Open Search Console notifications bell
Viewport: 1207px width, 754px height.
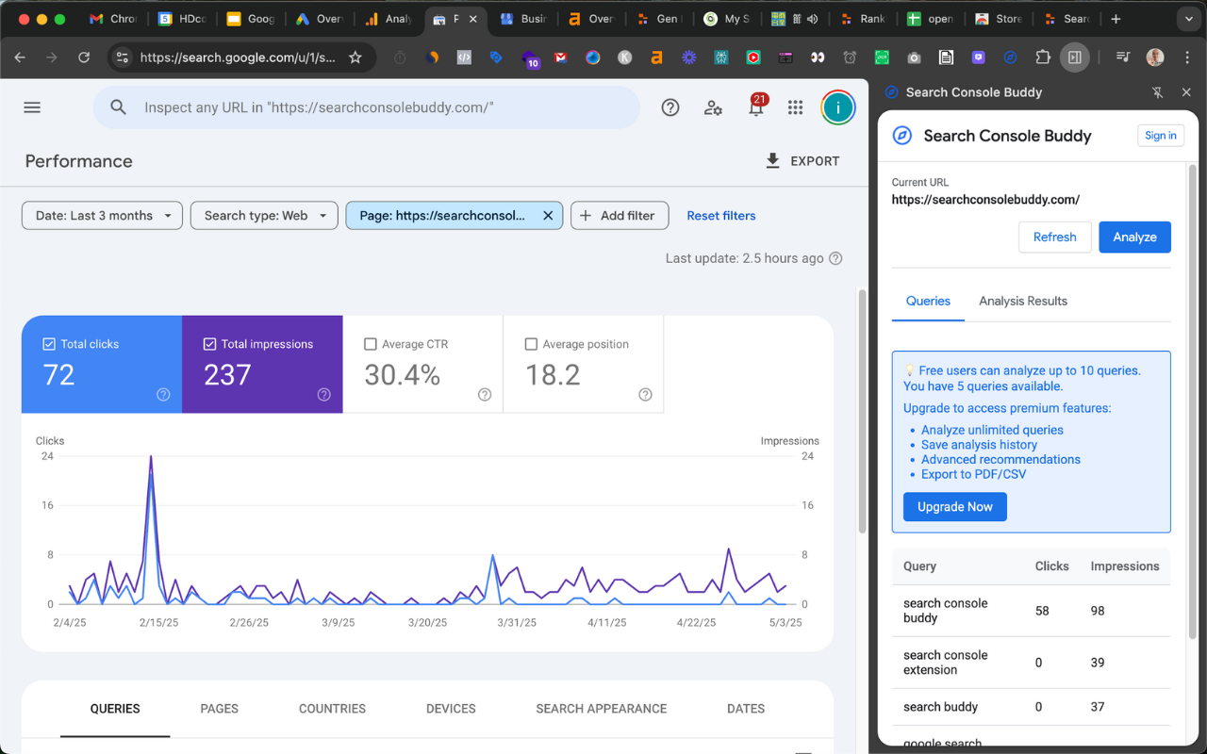pos(754,107)
